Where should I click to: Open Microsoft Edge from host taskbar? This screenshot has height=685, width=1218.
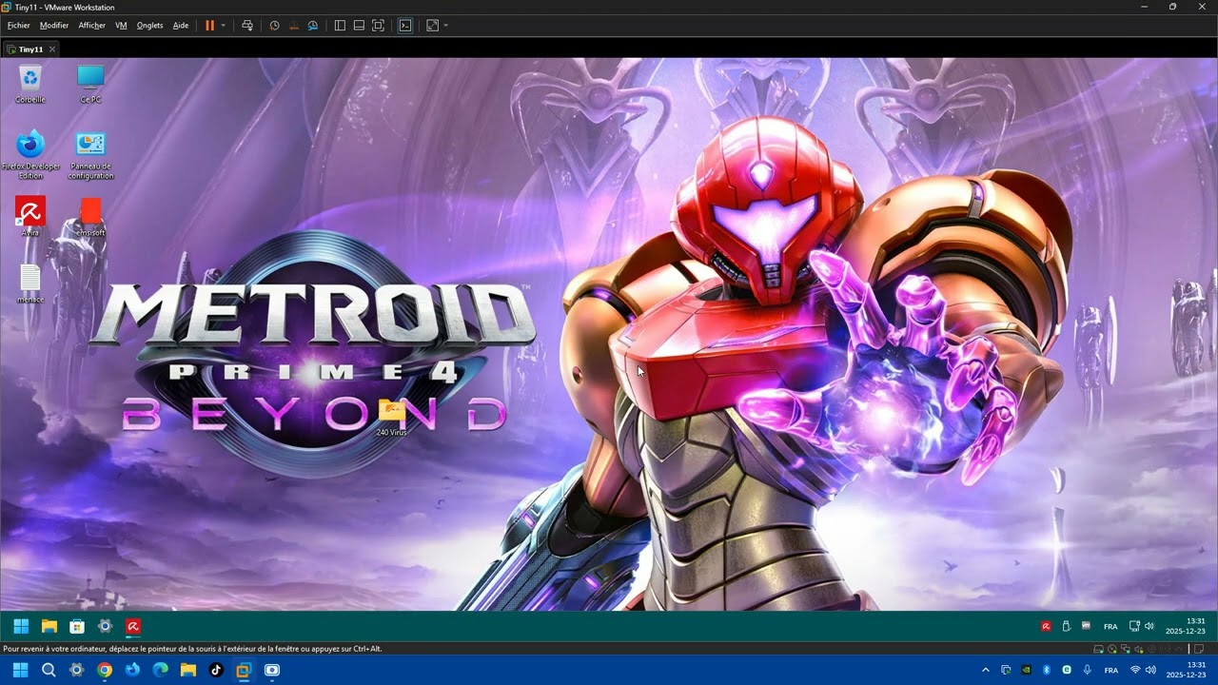click(x=160, y=670)
